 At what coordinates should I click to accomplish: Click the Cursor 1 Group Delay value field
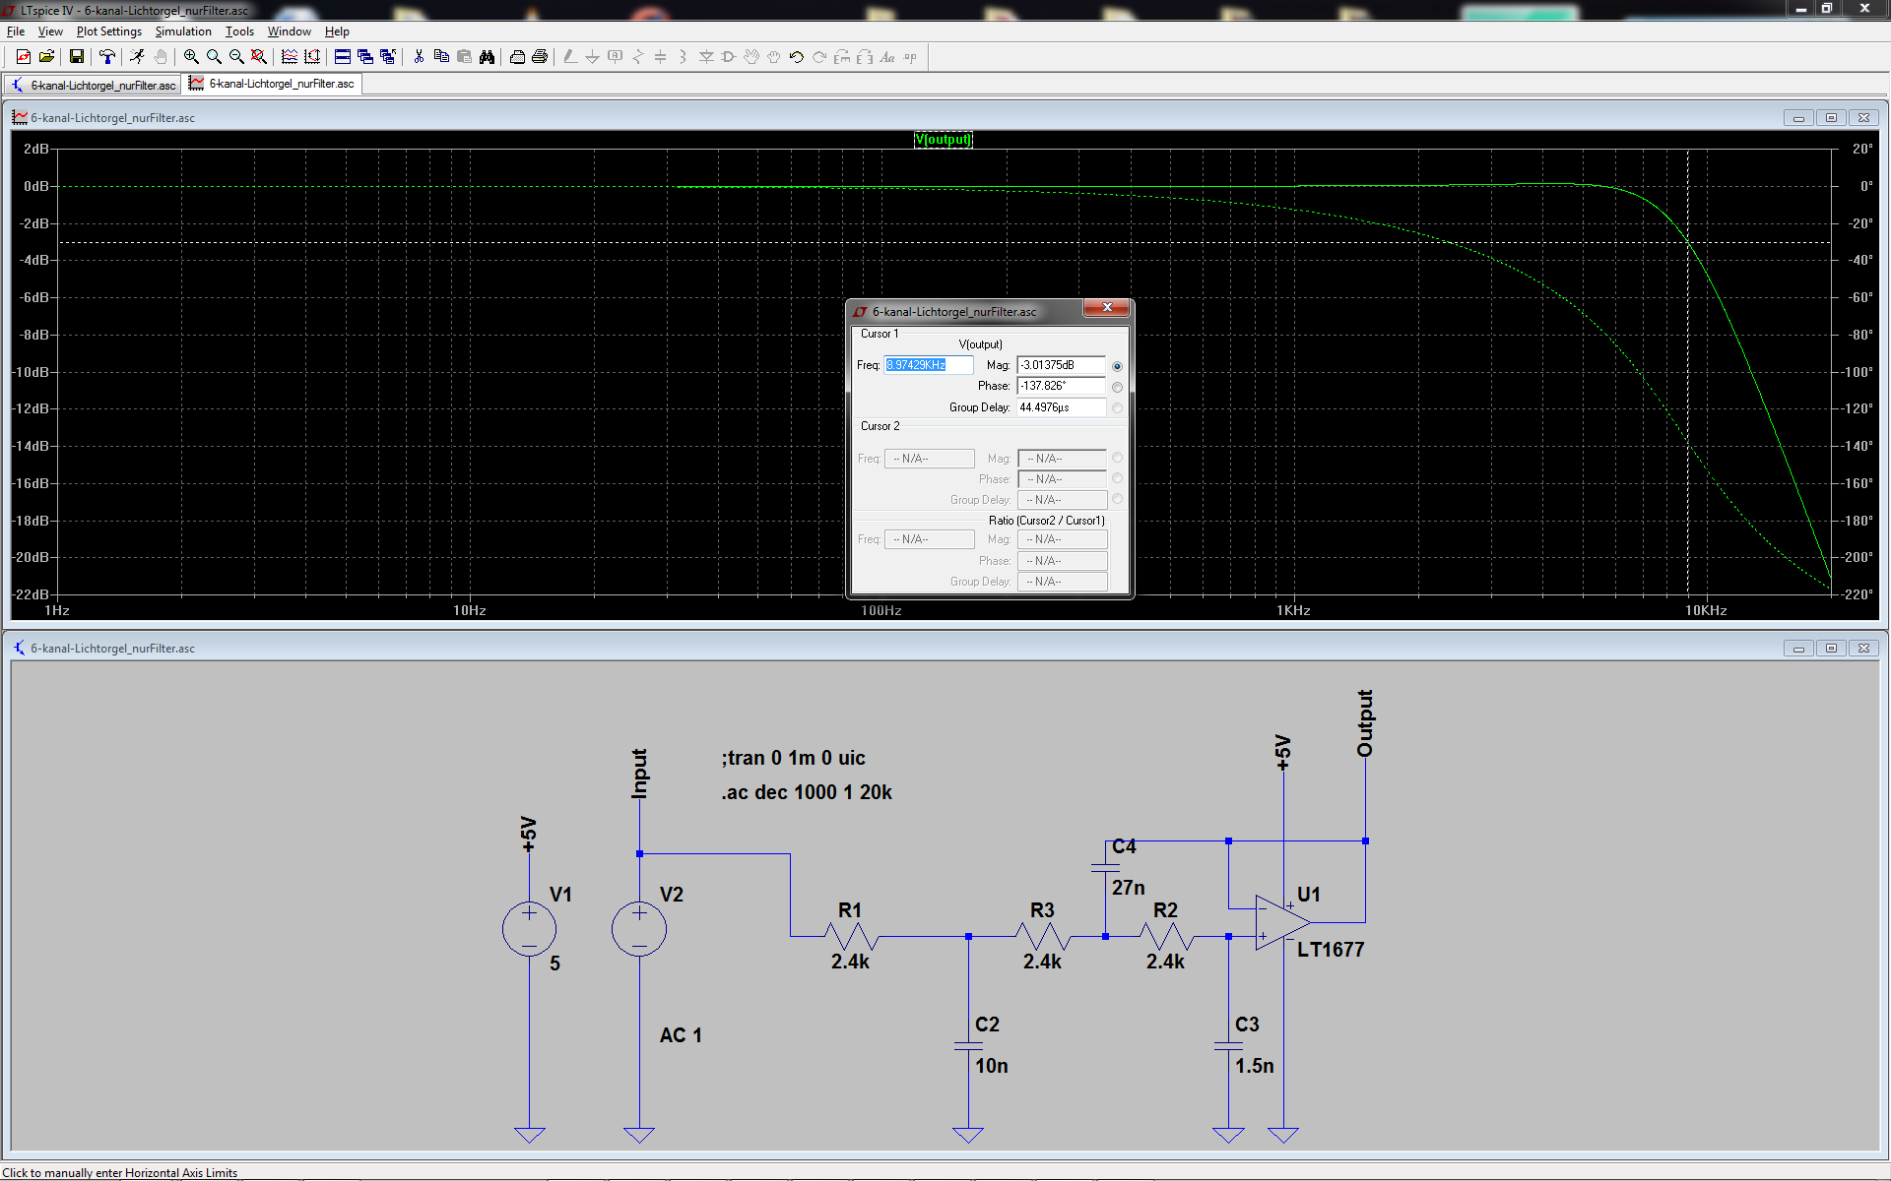pyautogui.click(x=1061, y=407)
